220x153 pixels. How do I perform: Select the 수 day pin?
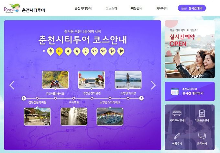(68, 51)
